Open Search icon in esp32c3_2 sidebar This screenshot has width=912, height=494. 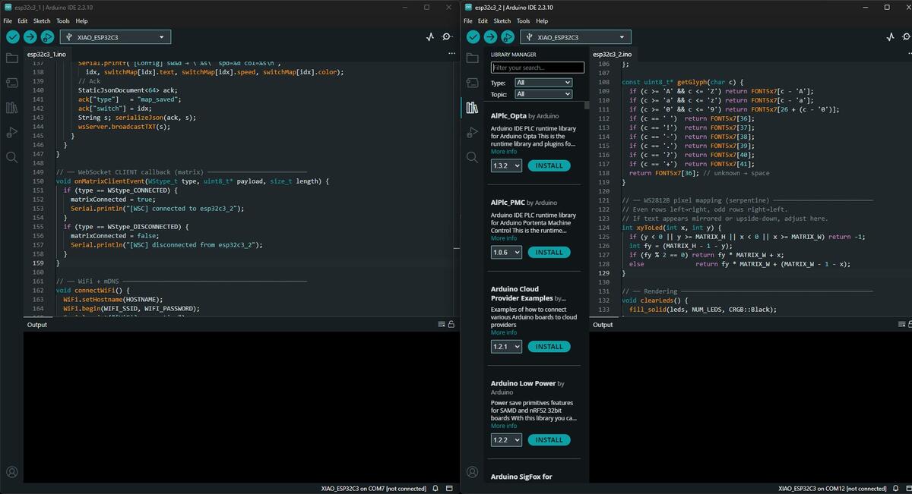coord(472,157)
